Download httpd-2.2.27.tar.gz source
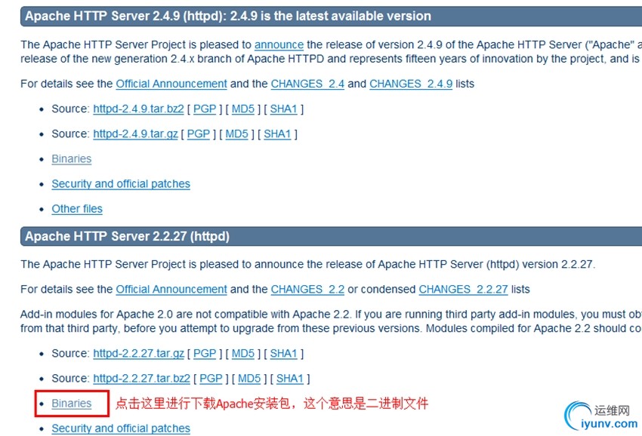The width and height of the screenshot is (642, 436). coord(138,354)
